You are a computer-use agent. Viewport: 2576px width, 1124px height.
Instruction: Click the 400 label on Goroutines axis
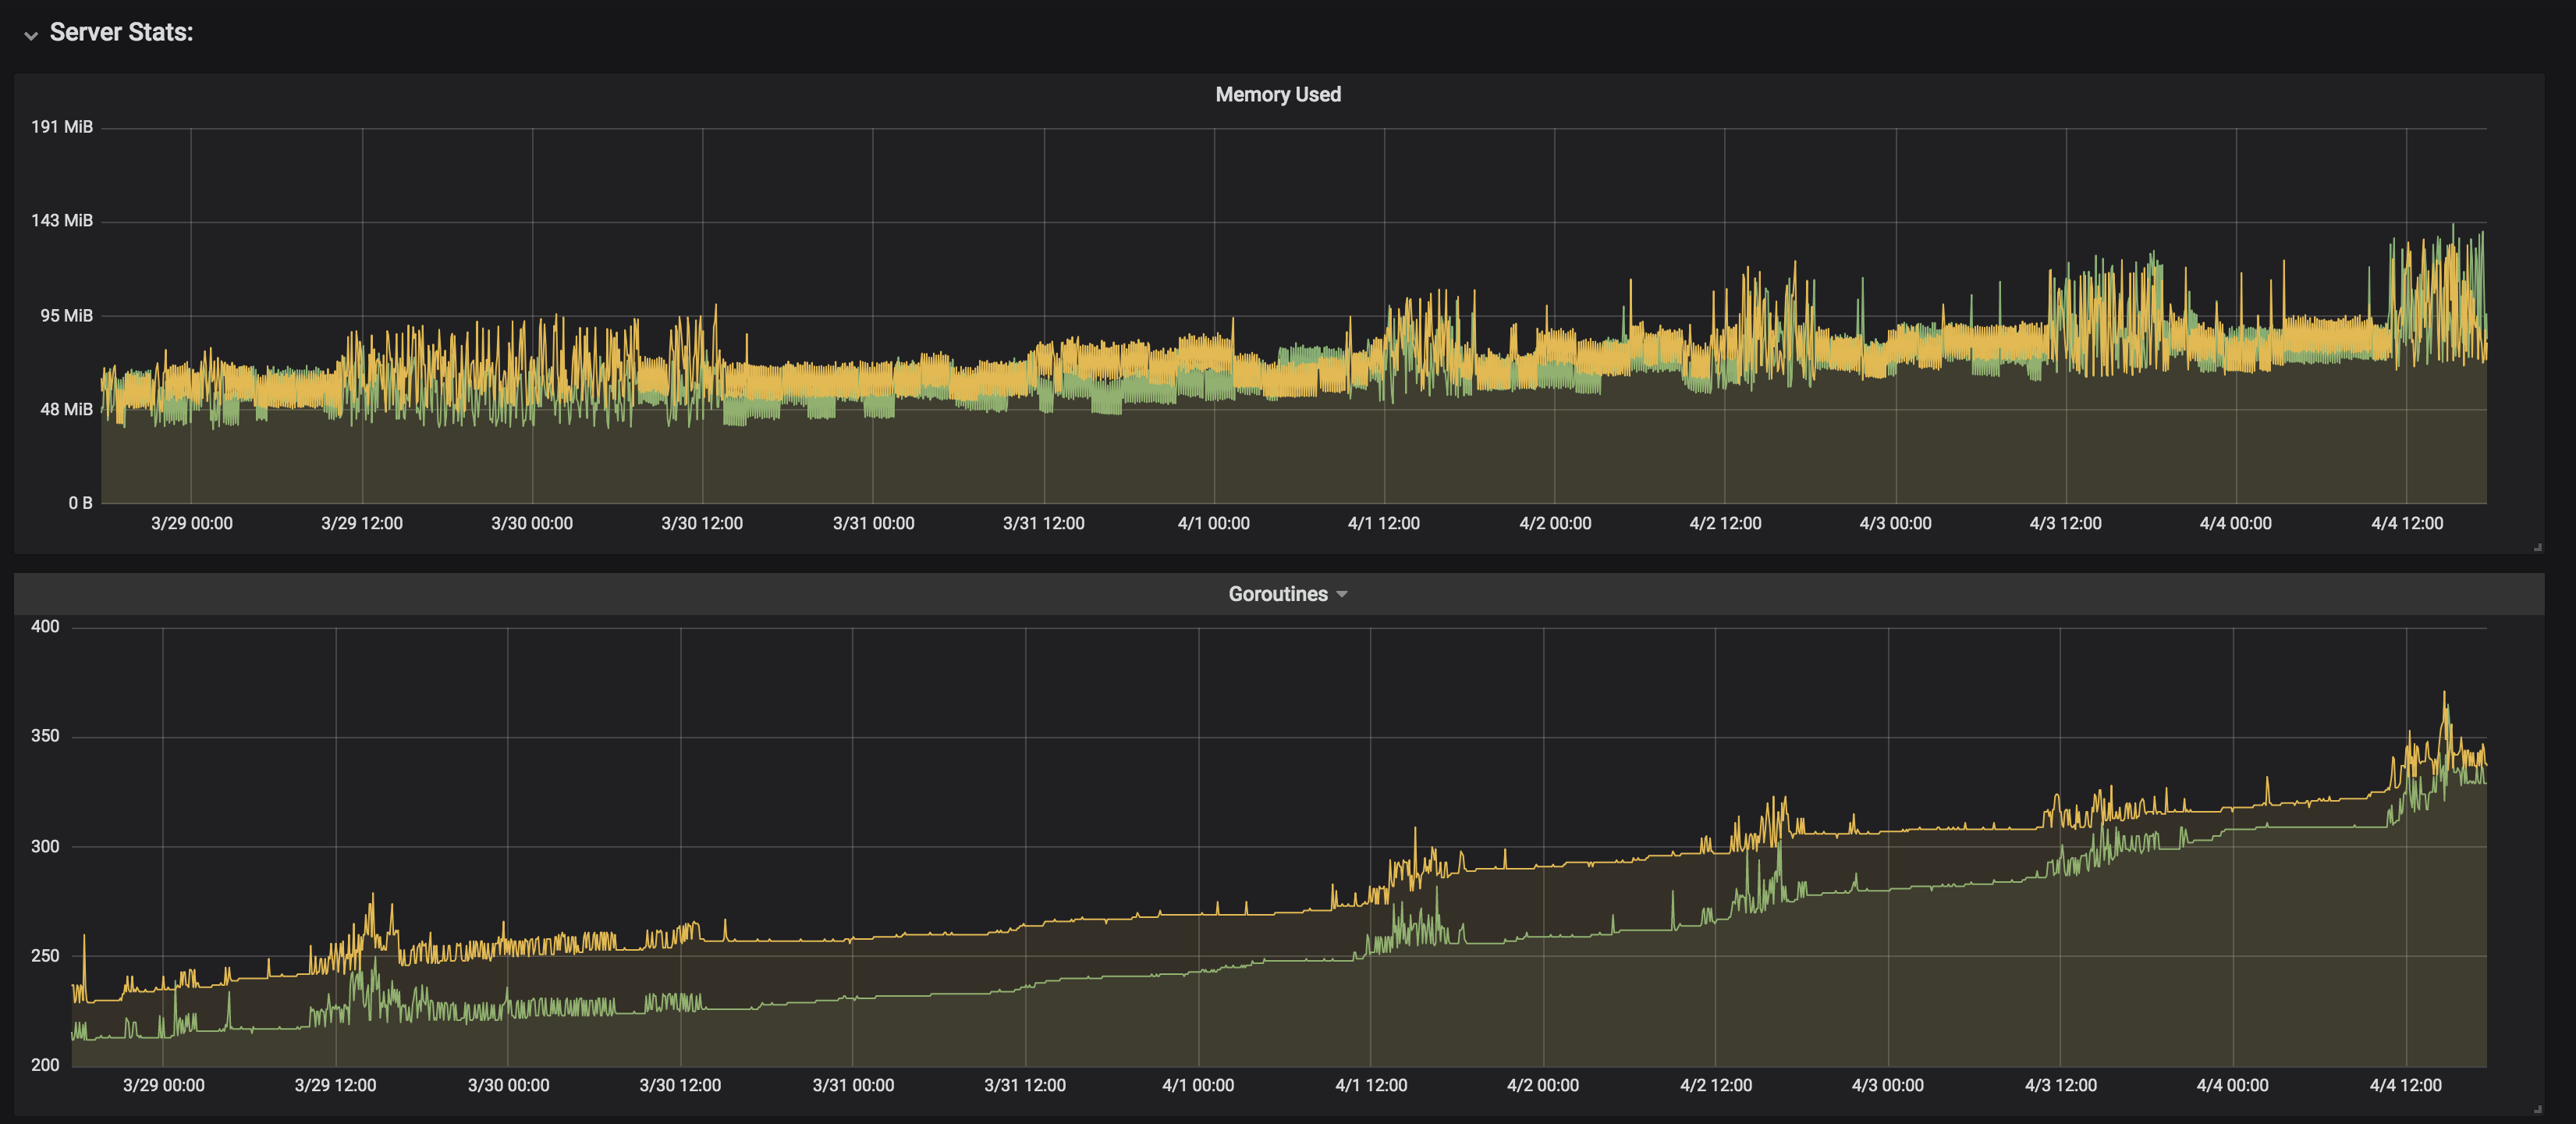(x=45, y=627)
